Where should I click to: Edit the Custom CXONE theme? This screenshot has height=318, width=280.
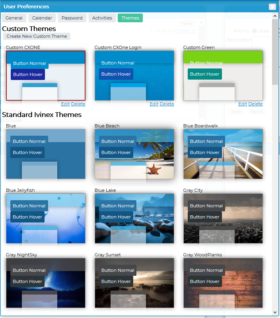65,104
